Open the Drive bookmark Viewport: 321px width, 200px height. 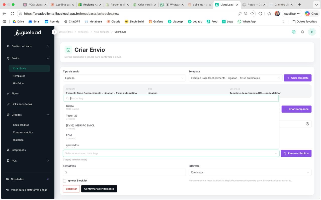18,21
